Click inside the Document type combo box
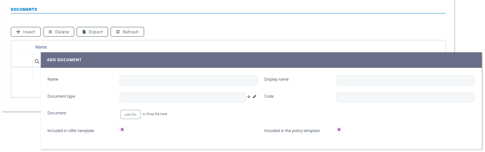Image resolution: width=485 pixels, height=152 pixels. click(x=182, y=97)
